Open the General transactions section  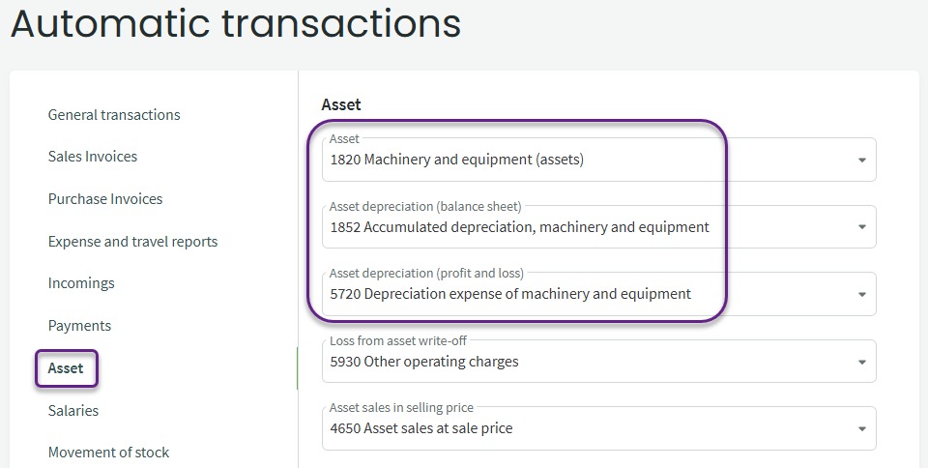(x=114, y=115)
